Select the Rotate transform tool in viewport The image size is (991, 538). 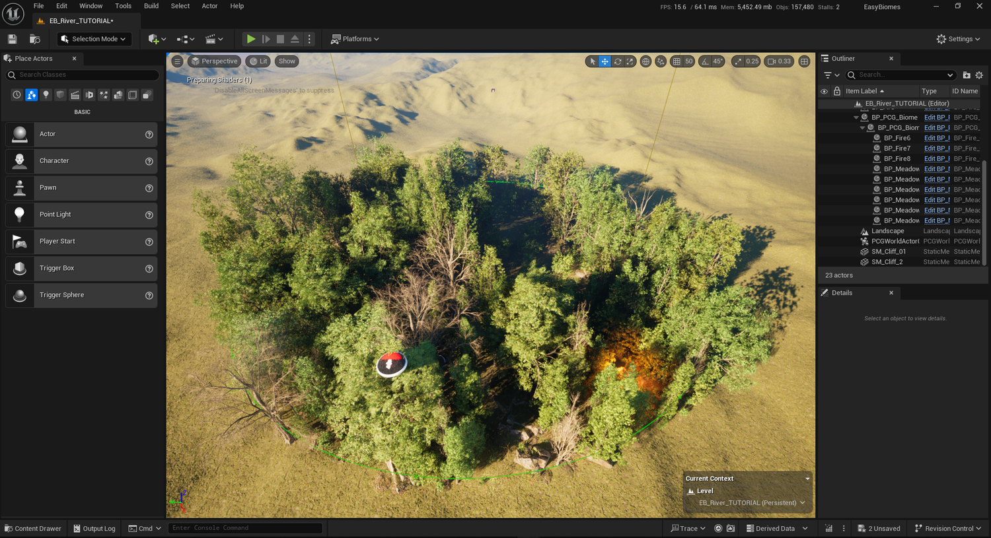click(617, 61)
